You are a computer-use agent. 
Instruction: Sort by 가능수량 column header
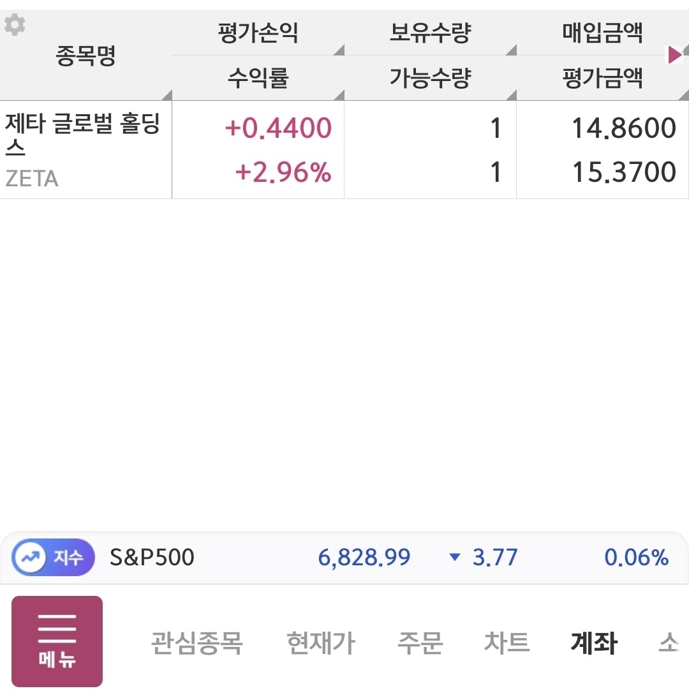(430, 78)
